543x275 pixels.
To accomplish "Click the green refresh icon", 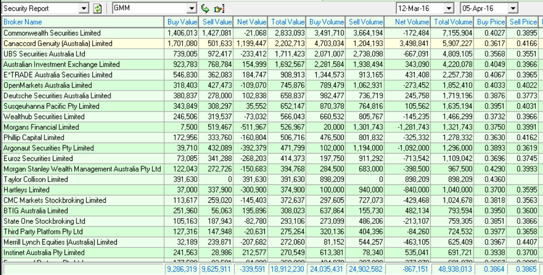I will (98, 9).
